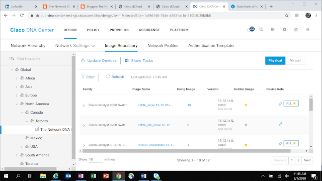The height and width of the screenshot is (181, 322).
Task: Open File Explorer from the taskbar
Action: pos(43,176)
